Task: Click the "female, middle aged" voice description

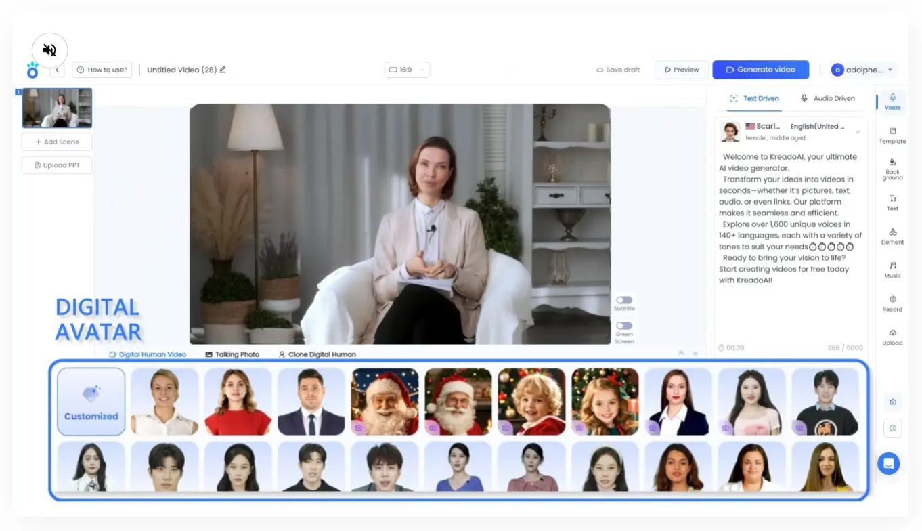Action: point(776,138)
